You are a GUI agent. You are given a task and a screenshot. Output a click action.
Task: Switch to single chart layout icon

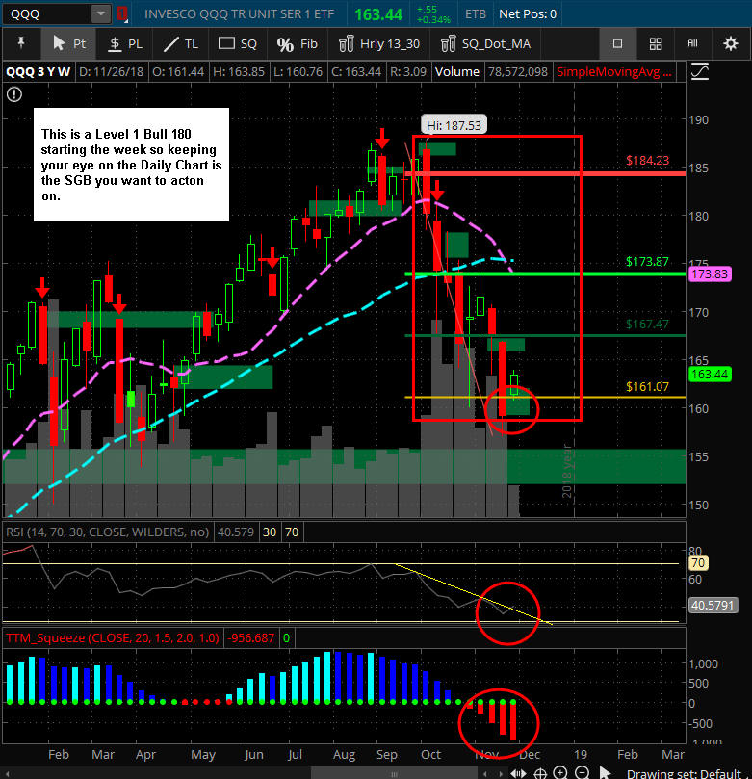click(x=617, y=43)
